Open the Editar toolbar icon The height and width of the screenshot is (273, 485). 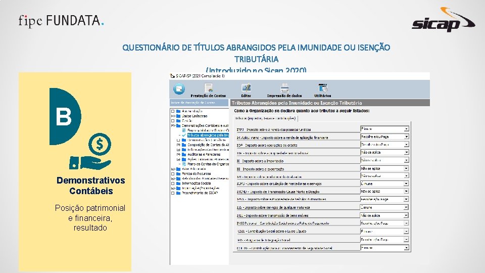click(246, 88)
